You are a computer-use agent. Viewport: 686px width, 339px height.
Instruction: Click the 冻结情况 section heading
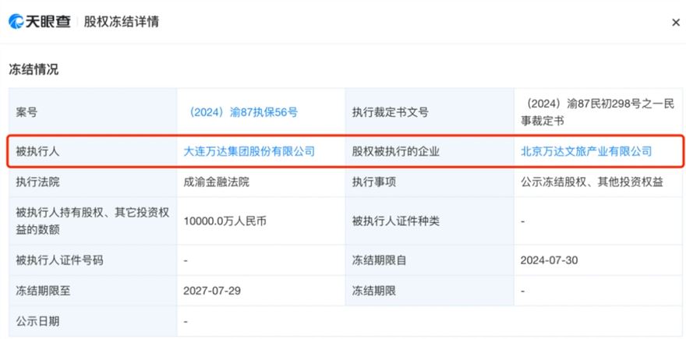pos(34,69)
